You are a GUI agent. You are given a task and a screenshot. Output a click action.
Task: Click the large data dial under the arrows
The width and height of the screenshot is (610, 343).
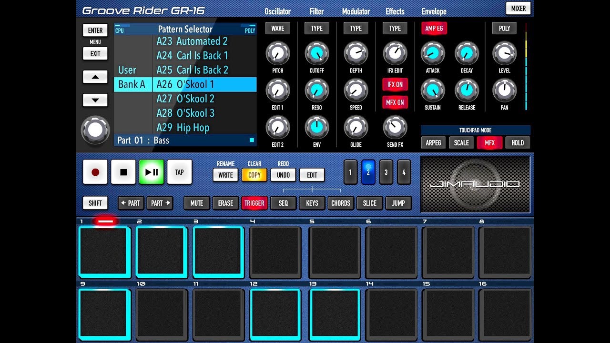95,130
